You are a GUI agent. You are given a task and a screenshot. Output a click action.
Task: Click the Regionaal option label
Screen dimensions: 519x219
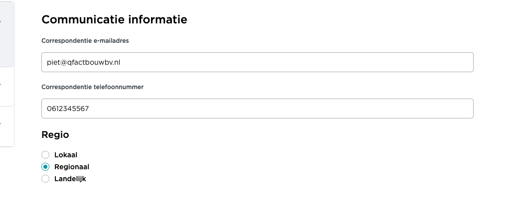72,167
